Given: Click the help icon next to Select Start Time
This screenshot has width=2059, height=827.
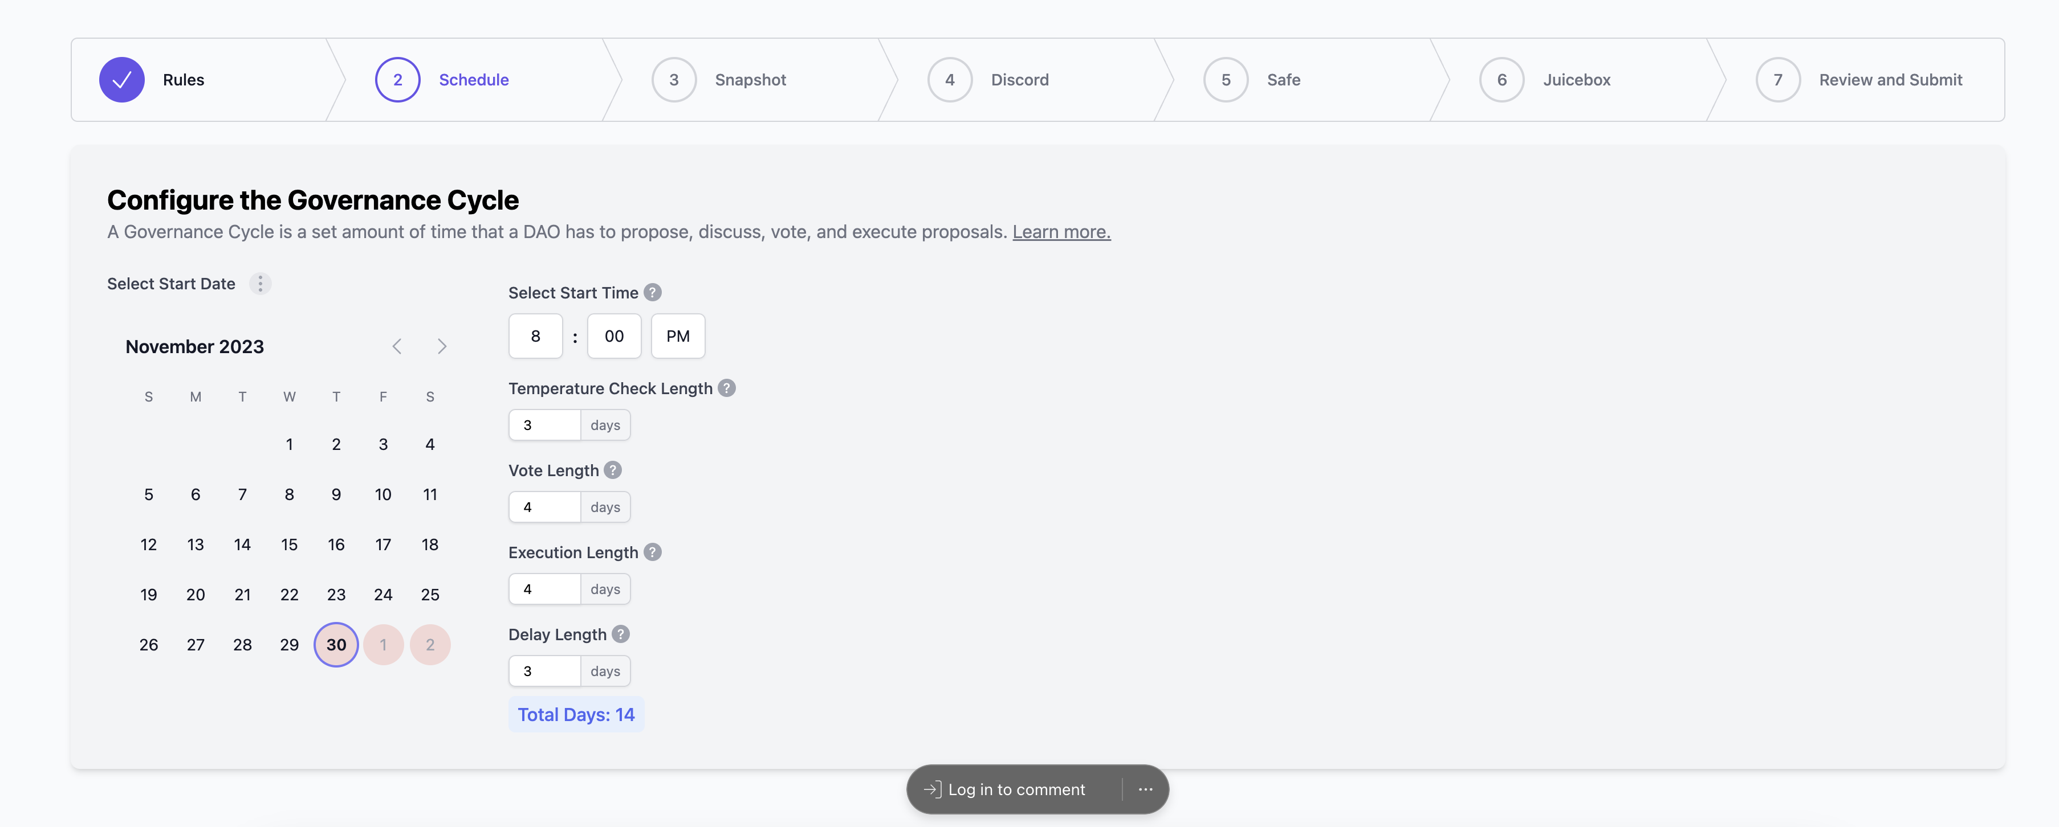Looking at the screenshot, I should pos(652,292).
